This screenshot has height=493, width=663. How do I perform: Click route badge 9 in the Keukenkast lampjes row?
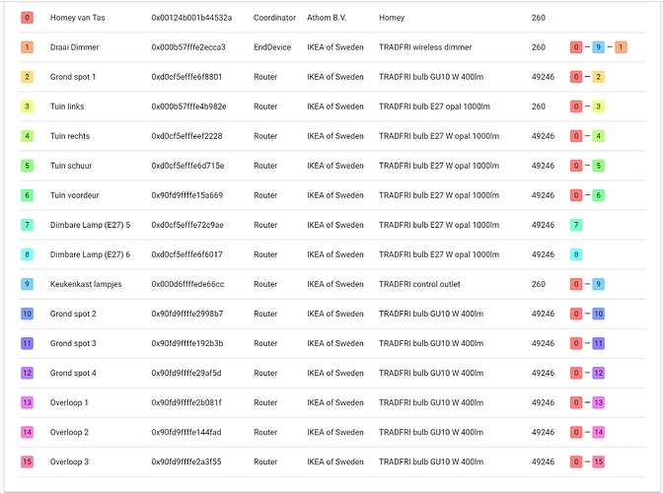[598, 284]
